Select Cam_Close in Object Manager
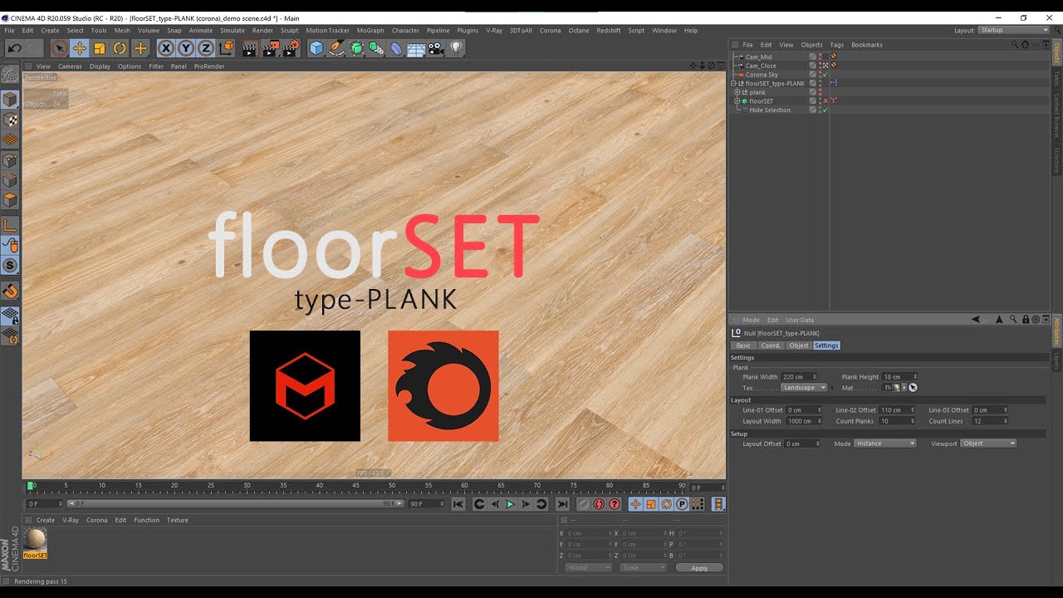1063x598 pixels. (x=761, y=66)
